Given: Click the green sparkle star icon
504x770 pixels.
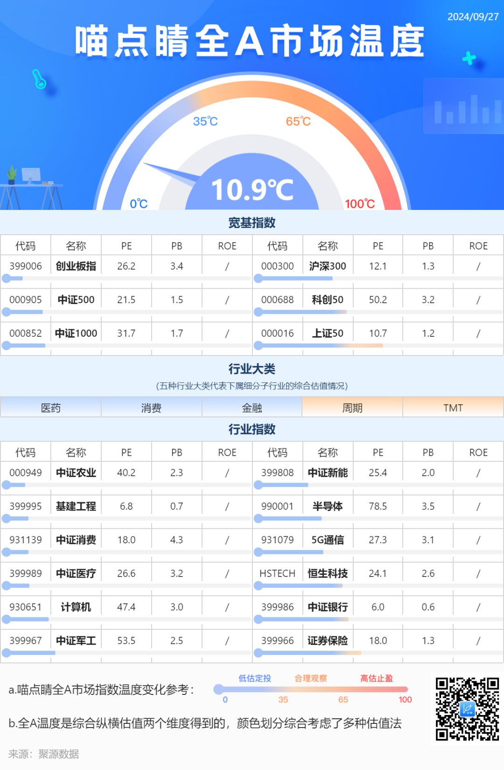Looking at the screenshot, I should click(469, 58).
